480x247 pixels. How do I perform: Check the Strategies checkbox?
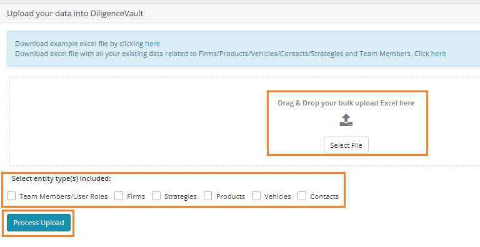[156, 196]
